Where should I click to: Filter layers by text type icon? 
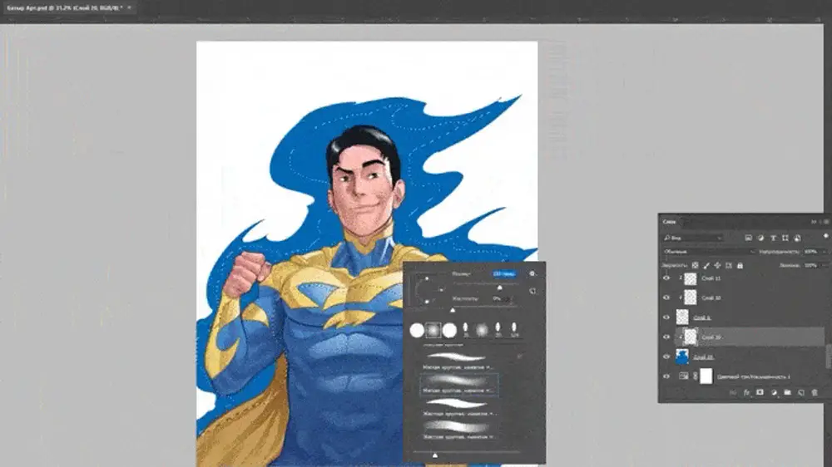point(773,238)
